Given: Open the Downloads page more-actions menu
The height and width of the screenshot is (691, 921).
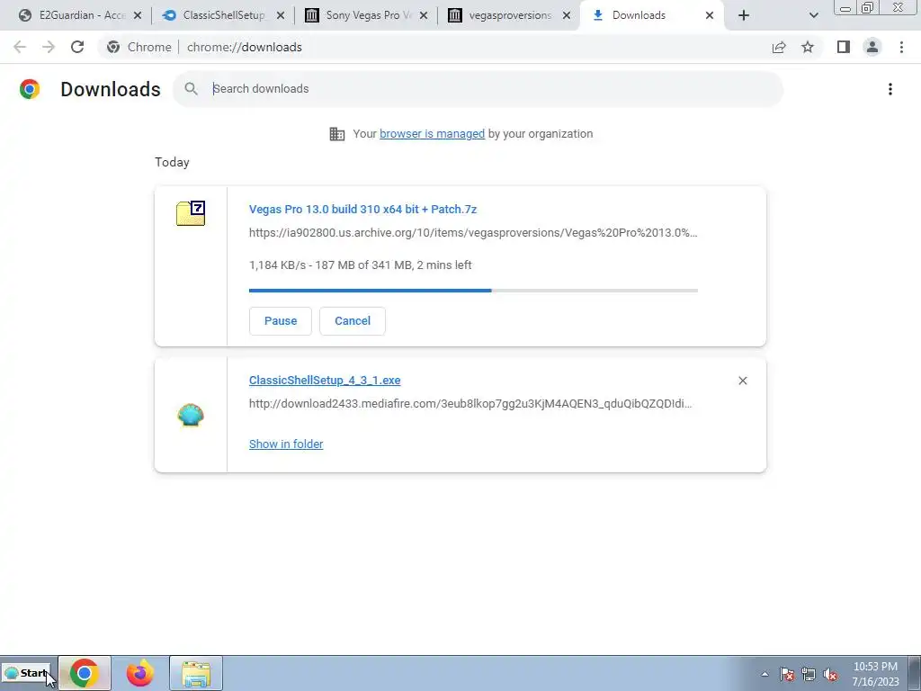Looking at the screenshot, I should pyautogui.click(x=890, y=89).
